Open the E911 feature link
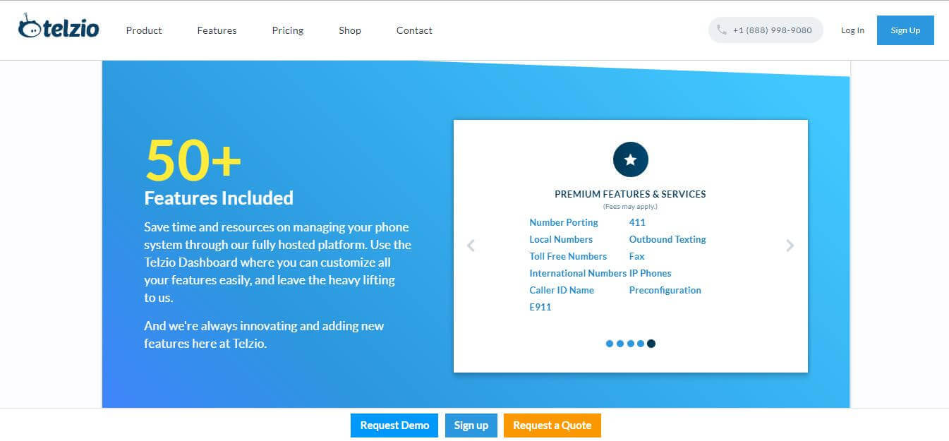Viewport: 949px width, 441px height. 540,307
